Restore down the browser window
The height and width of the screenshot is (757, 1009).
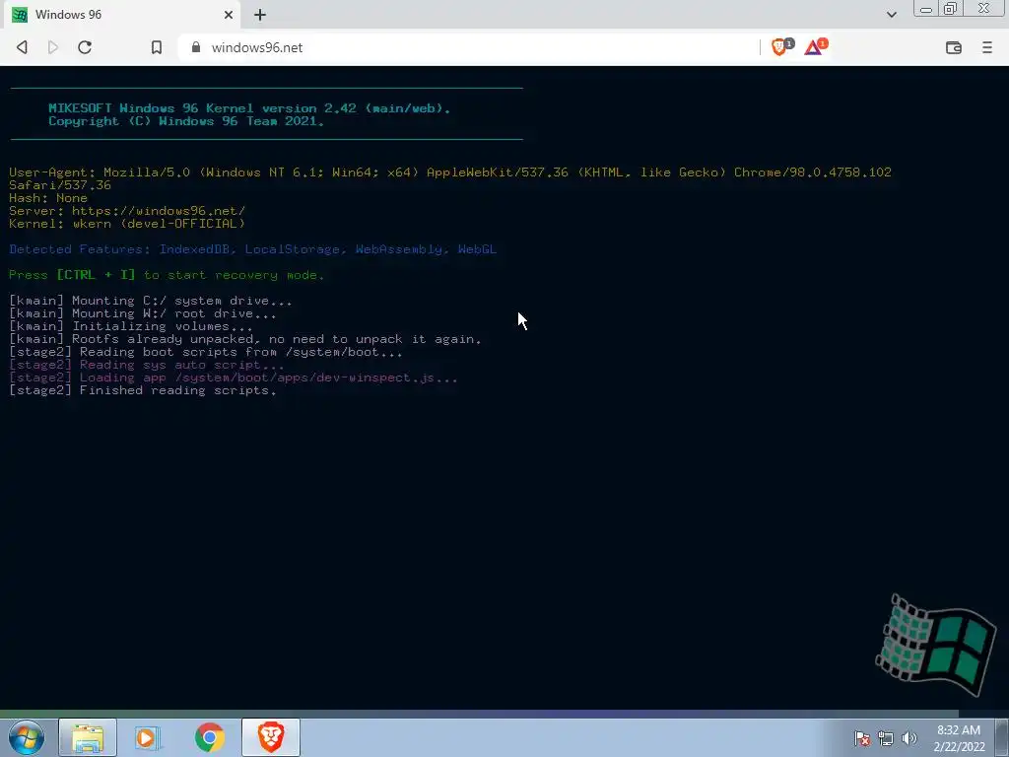tap(951, 8)
